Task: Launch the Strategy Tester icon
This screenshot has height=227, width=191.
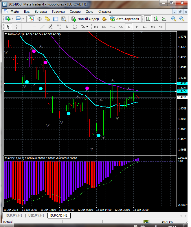Action: [x=64, y=19]
